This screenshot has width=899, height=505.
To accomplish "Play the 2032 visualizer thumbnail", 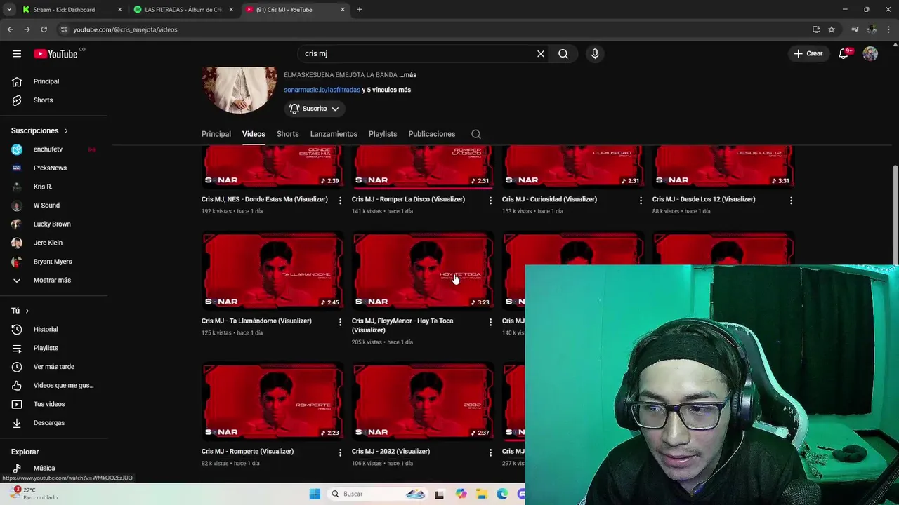I will coord(423,400).
